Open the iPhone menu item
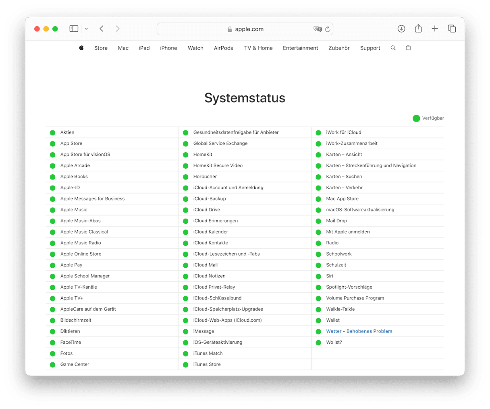The width and height of the screenshot is (490, 409). (x=168, y=48)
